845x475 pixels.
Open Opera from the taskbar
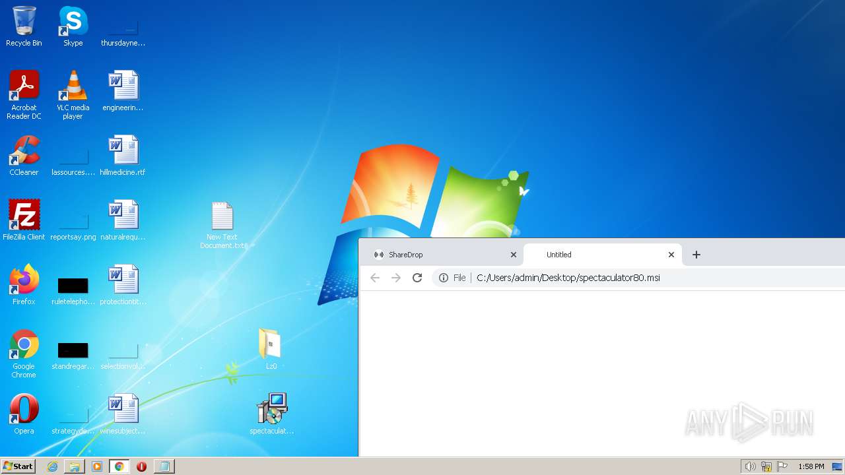pyautogui.click(x=141, y=466)
